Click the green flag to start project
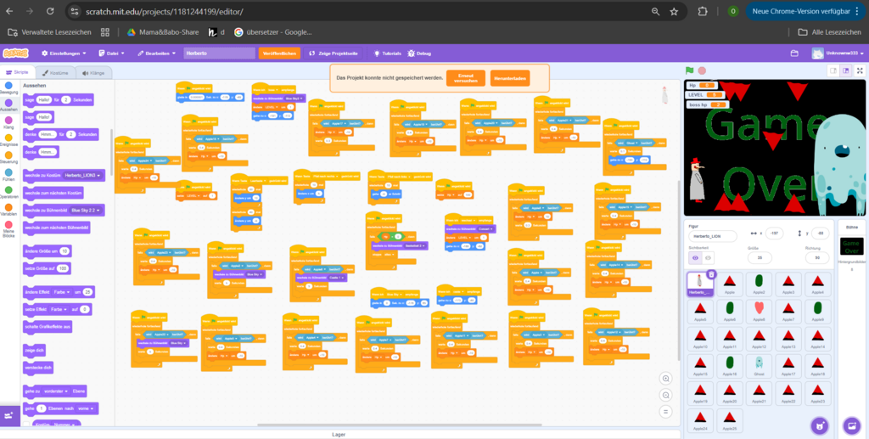869x439 pixels. click(690, 70)
